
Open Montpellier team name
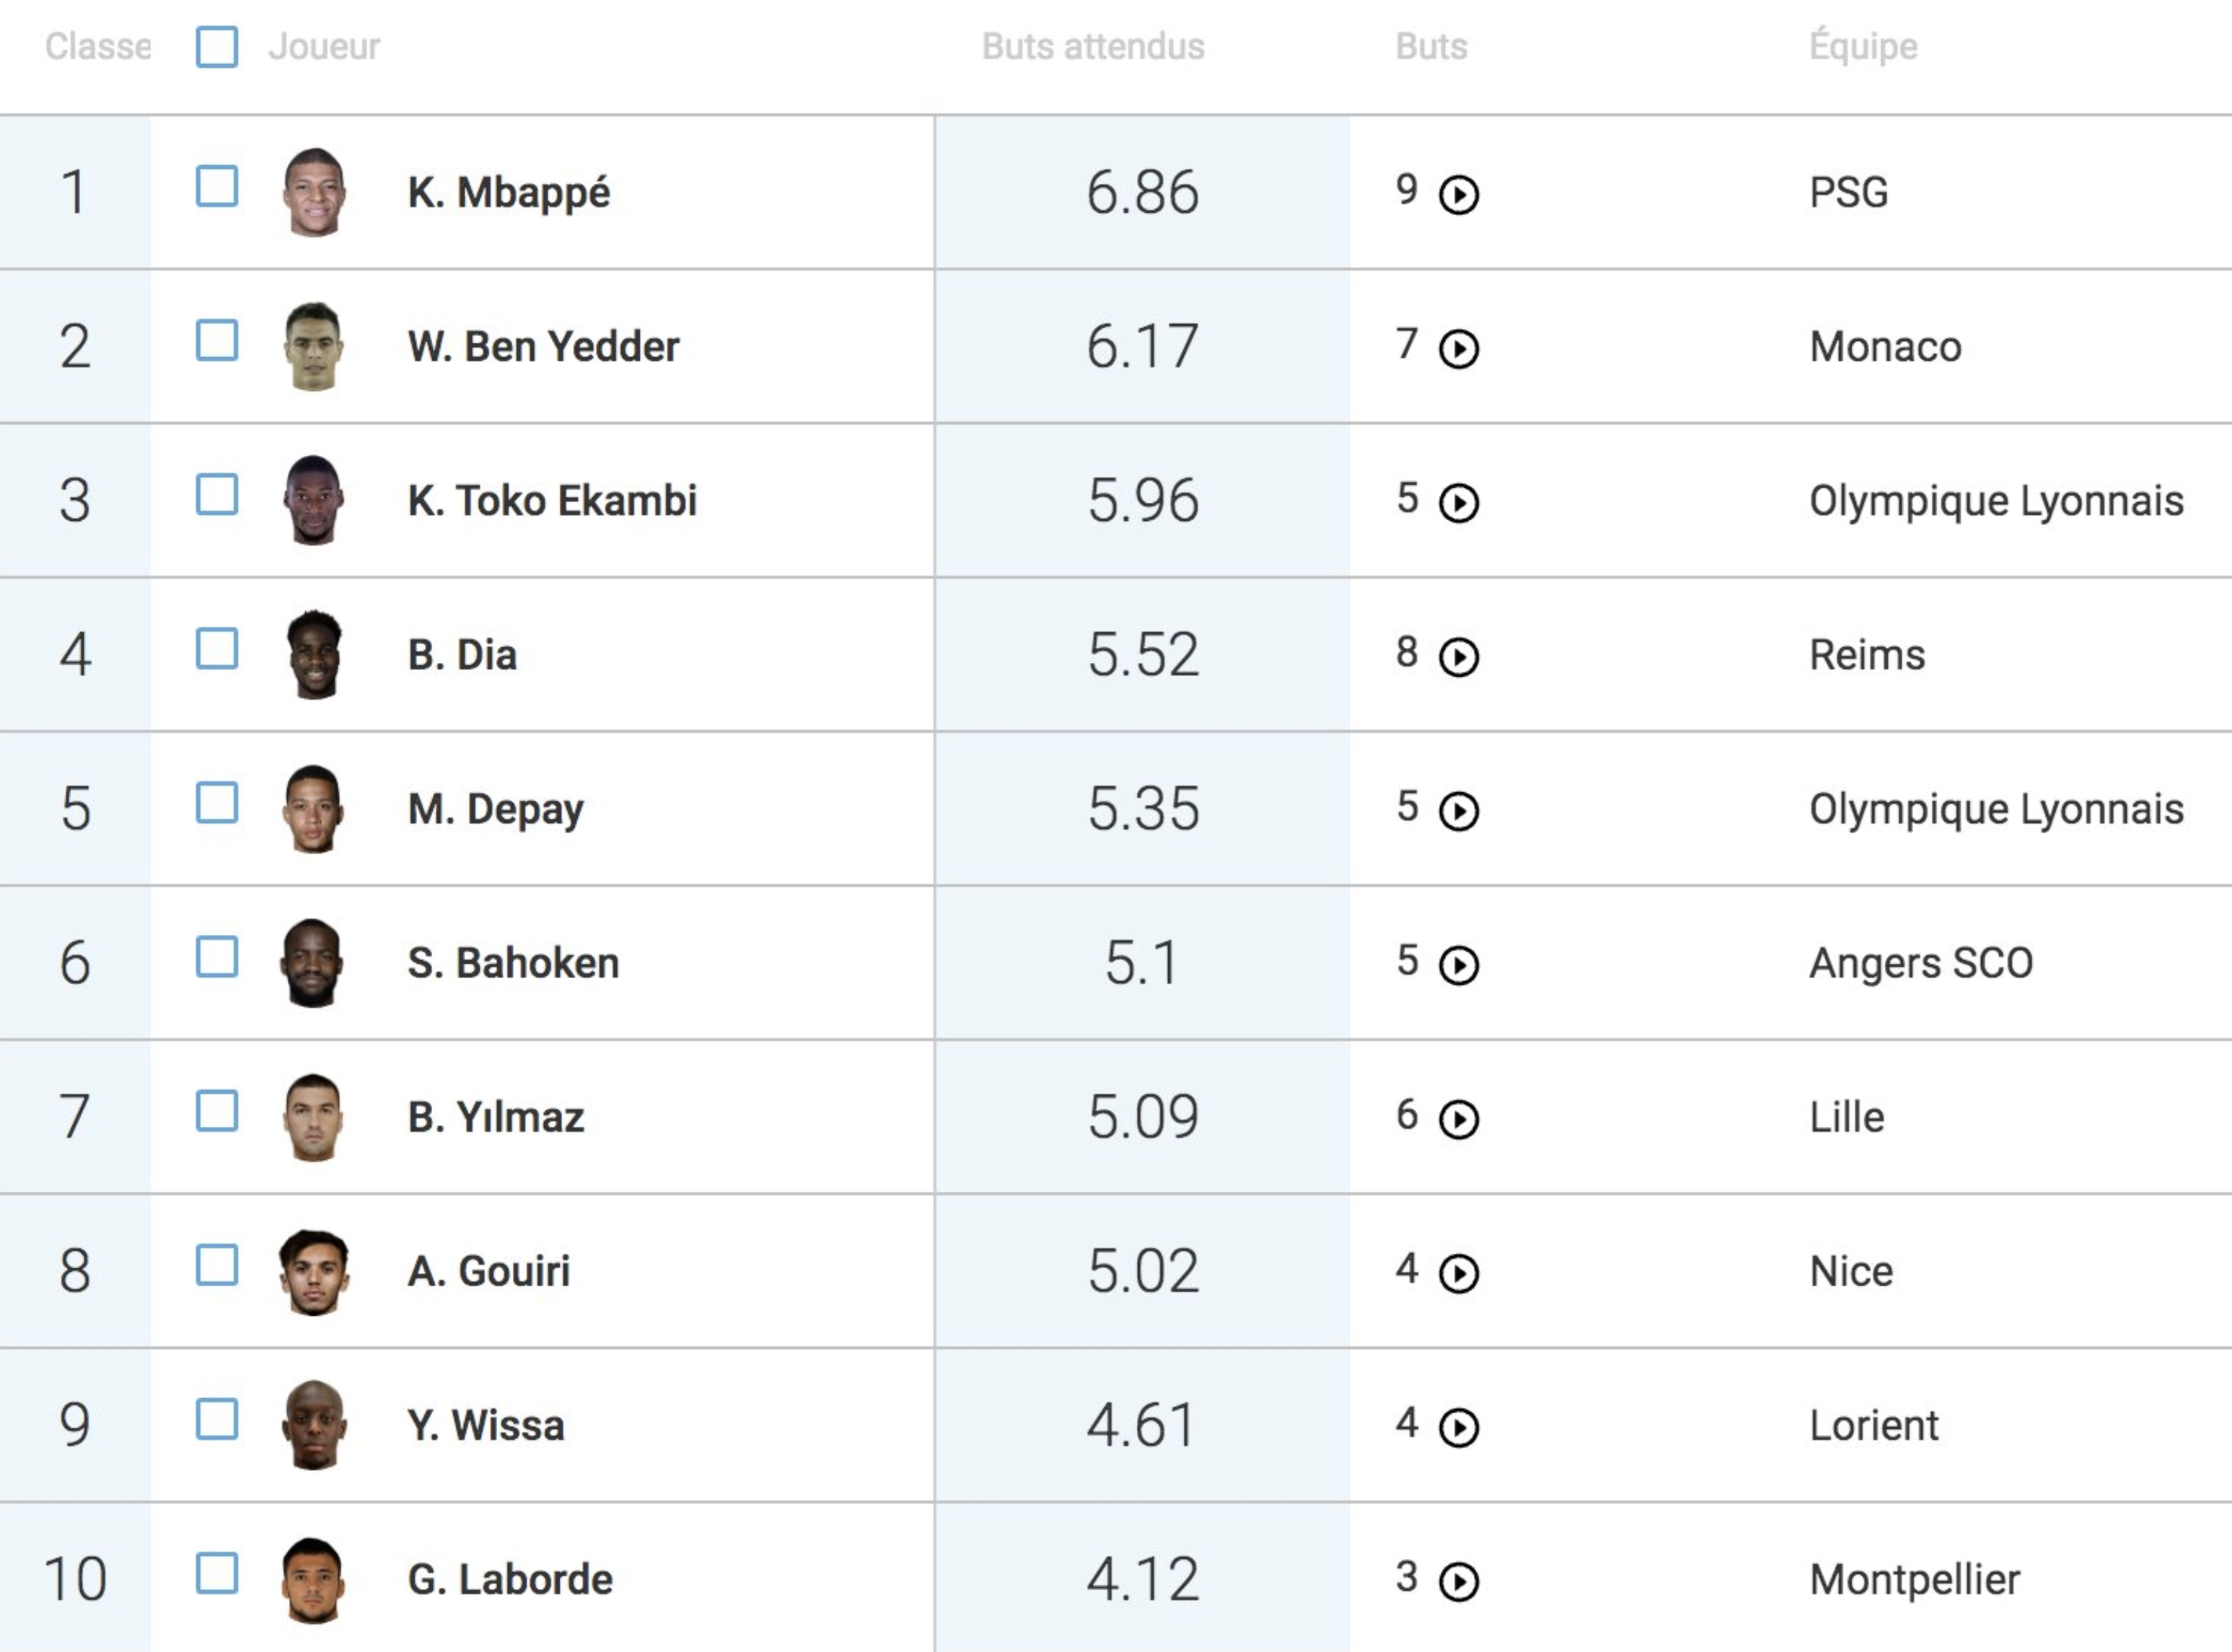coord(1914,1580)
